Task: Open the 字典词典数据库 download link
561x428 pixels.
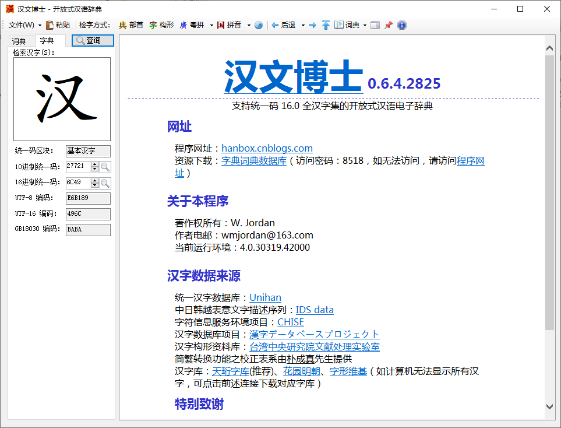Action: click(x=254, y=161)
